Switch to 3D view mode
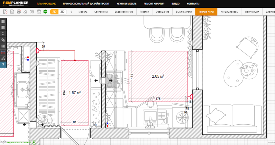 point(62,12)
